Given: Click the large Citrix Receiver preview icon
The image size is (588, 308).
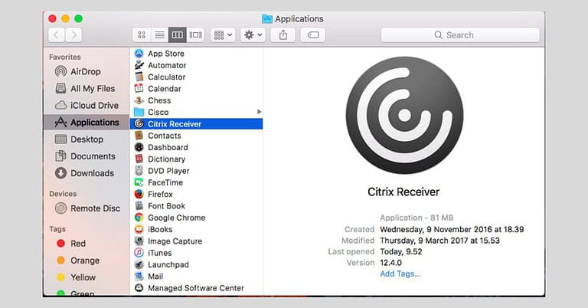Looking at the screenshot, I should tap(404, 115).
